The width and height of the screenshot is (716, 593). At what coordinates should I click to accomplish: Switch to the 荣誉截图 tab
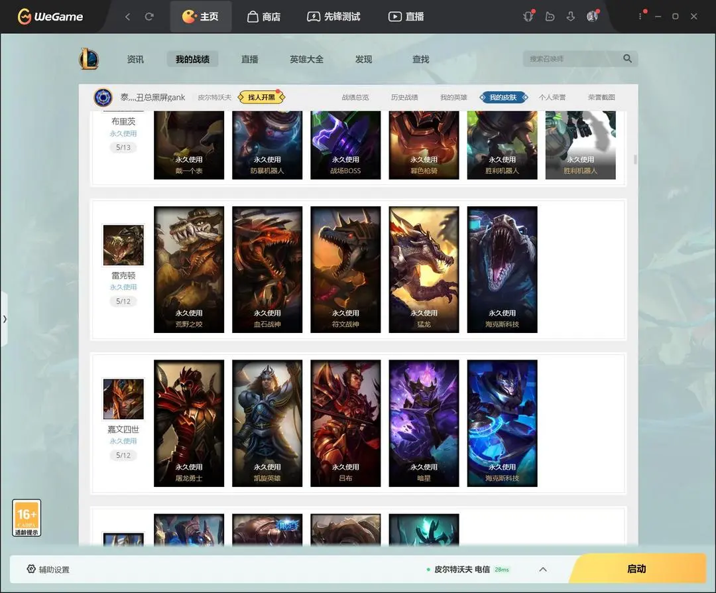point(601,98)
